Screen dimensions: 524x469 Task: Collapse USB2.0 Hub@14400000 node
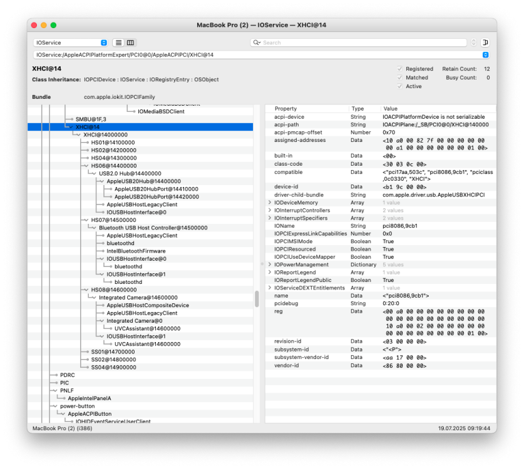94,174
